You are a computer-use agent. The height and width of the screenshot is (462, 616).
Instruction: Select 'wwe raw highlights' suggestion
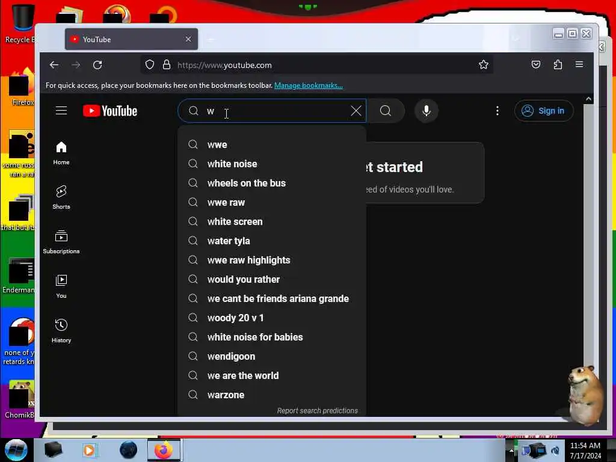(x=272, y=260)
